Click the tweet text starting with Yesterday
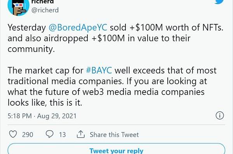233x154 pixels. 115,38
